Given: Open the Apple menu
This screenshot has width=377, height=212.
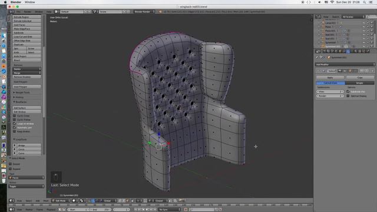Looking at the screenshot, I should tap(5, 2).
